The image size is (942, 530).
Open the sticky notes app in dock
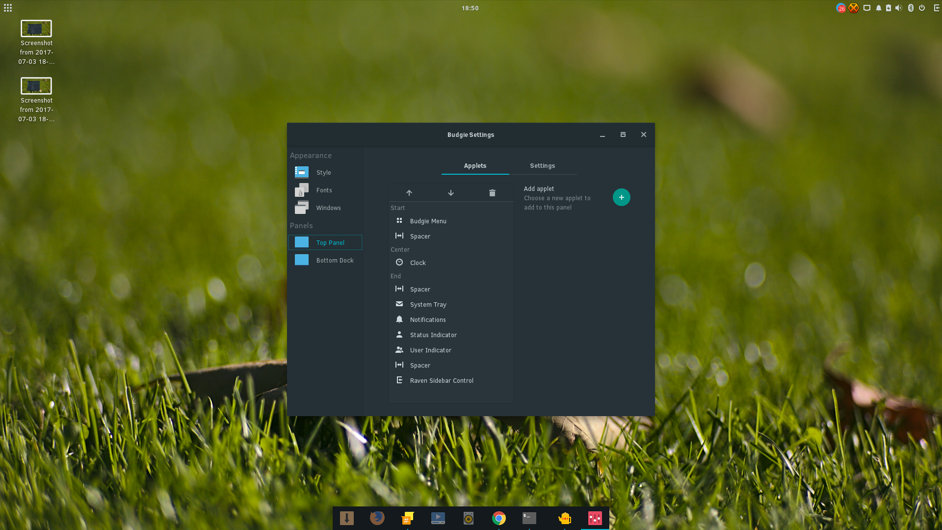(408, 518)
